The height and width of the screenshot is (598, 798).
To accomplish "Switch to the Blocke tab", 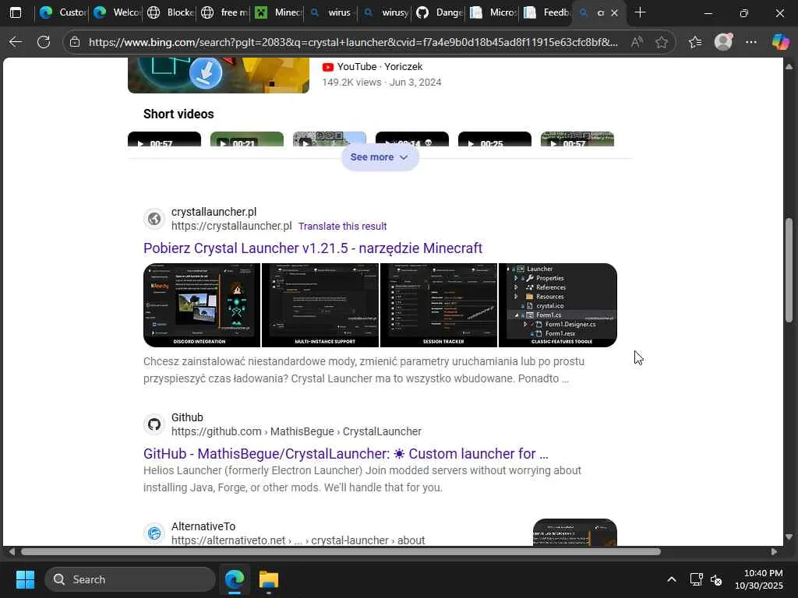I will click(170, 12).
